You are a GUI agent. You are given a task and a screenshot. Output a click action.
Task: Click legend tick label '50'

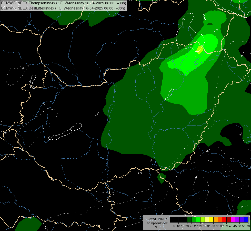(239, 226)
